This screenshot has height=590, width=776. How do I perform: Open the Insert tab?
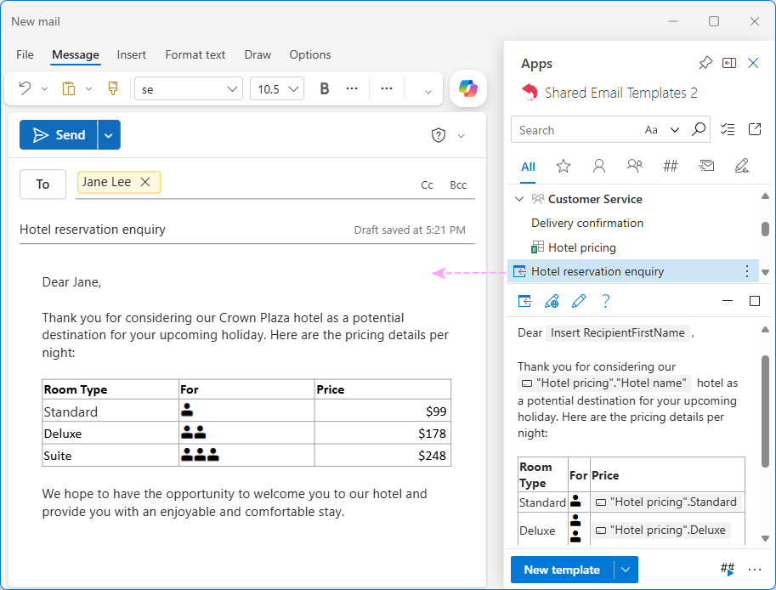click(131, 54)
